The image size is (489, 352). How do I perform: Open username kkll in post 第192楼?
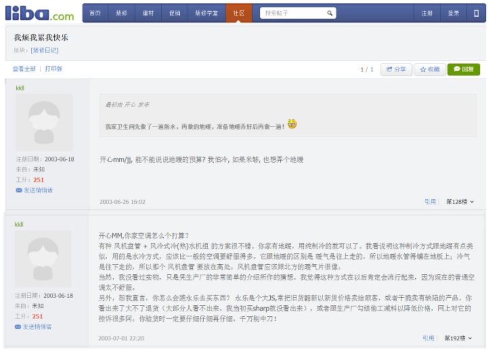(19, 224)
